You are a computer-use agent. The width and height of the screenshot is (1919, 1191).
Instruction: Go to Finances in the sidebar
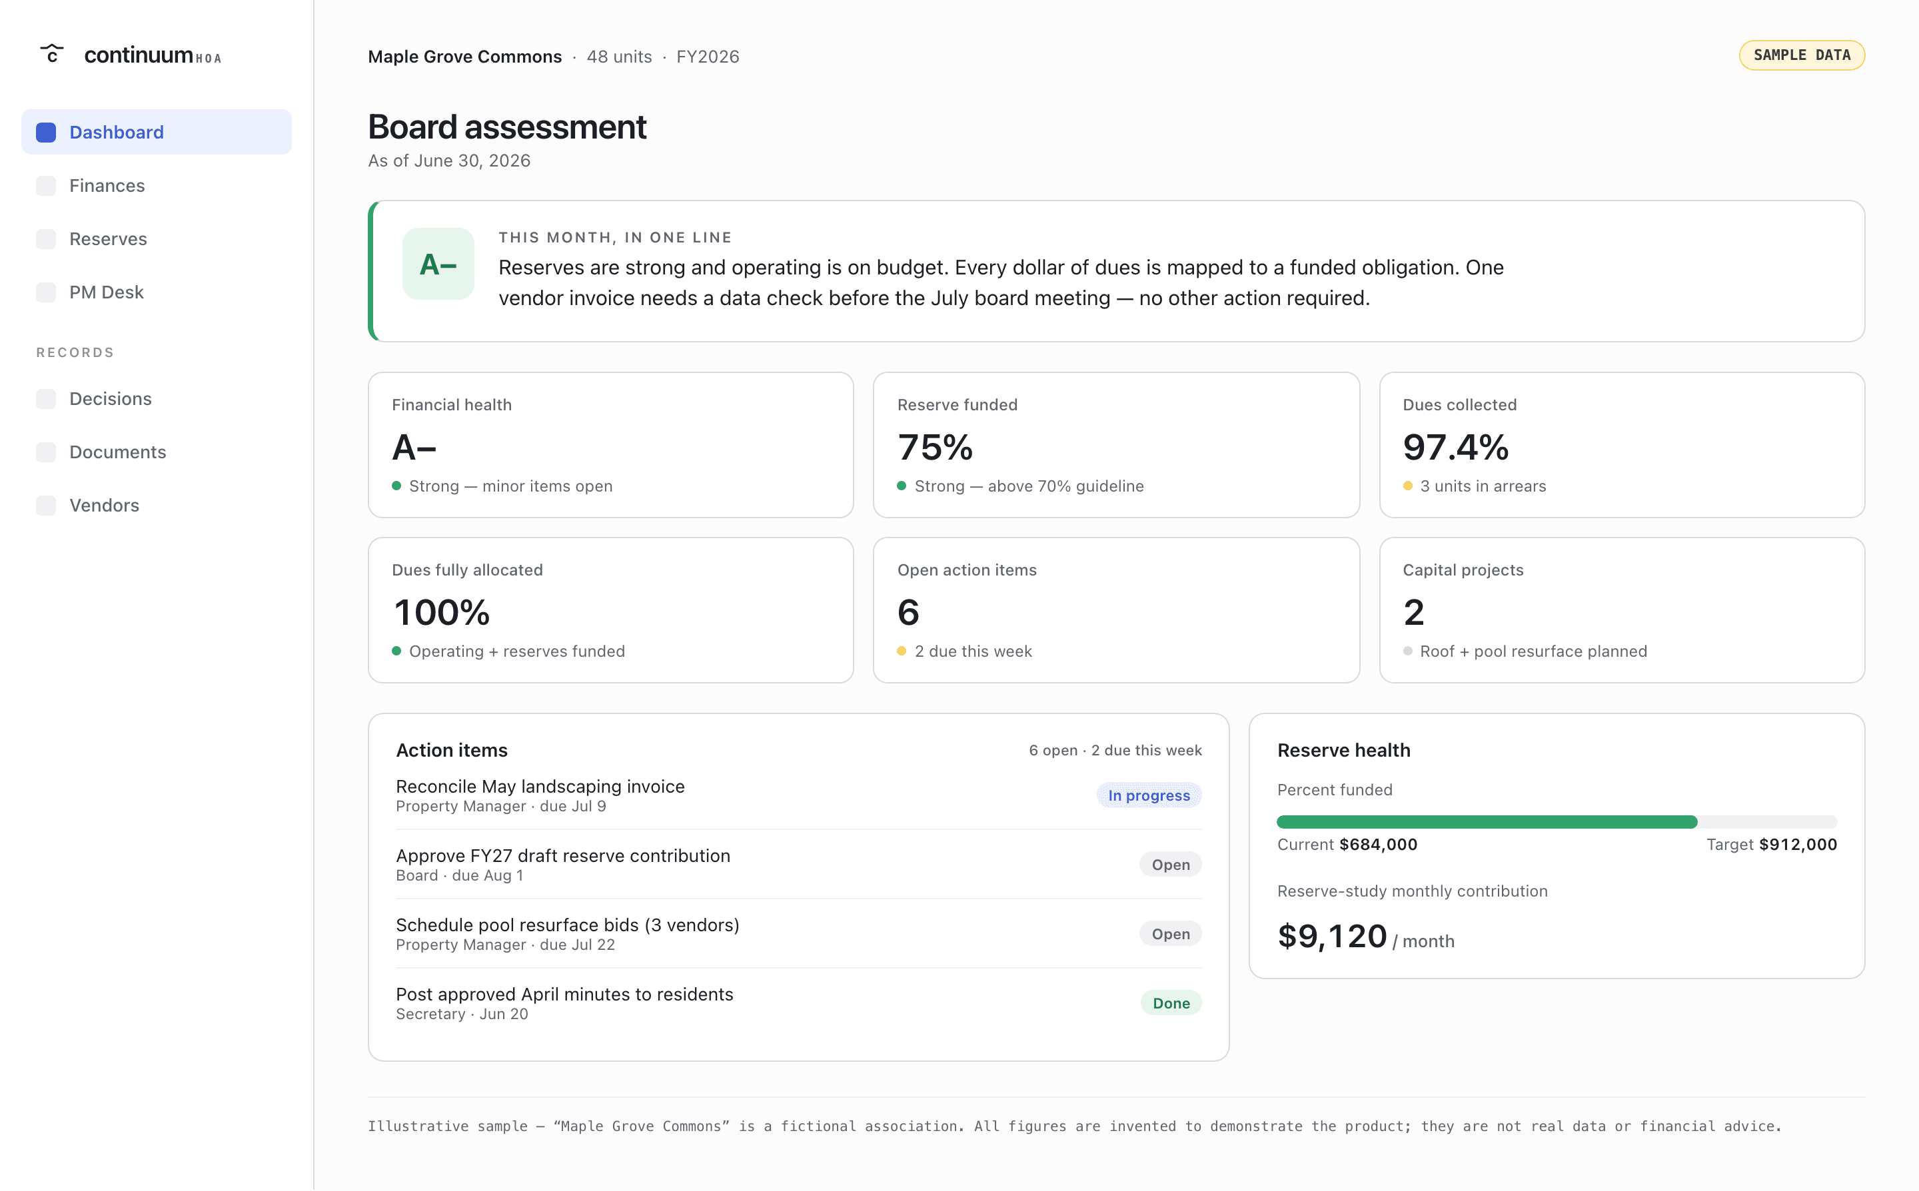(156, 186)
